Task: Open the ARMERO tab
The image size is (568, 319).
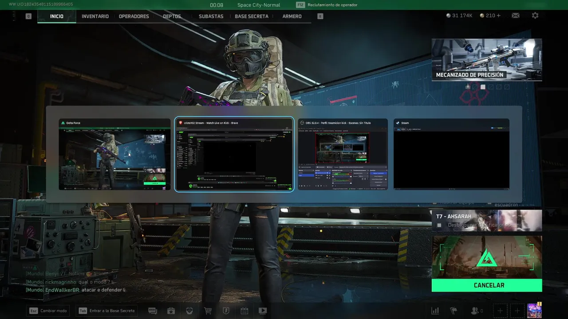Action: (292, 16)
